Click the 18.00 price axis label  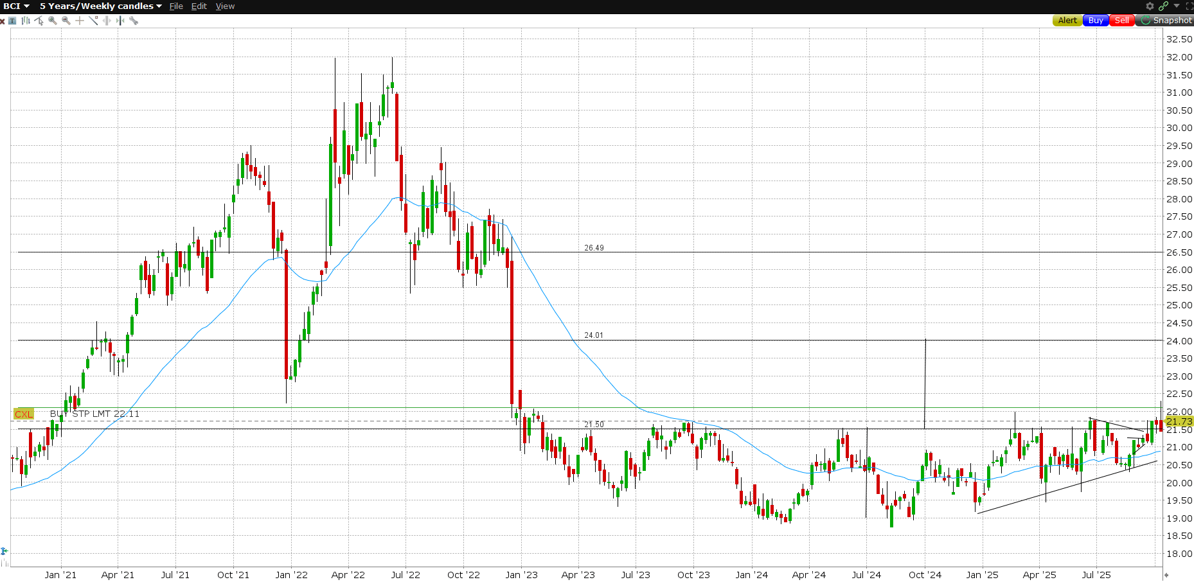click(x=1179, y=554)
